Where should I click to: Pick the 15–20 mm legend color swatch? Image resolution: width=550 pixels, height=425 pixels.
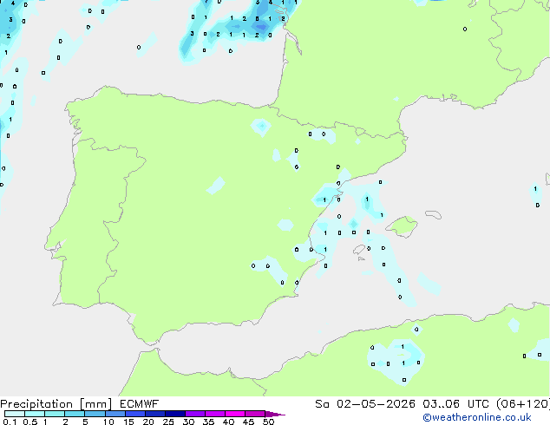pos(135,414)
